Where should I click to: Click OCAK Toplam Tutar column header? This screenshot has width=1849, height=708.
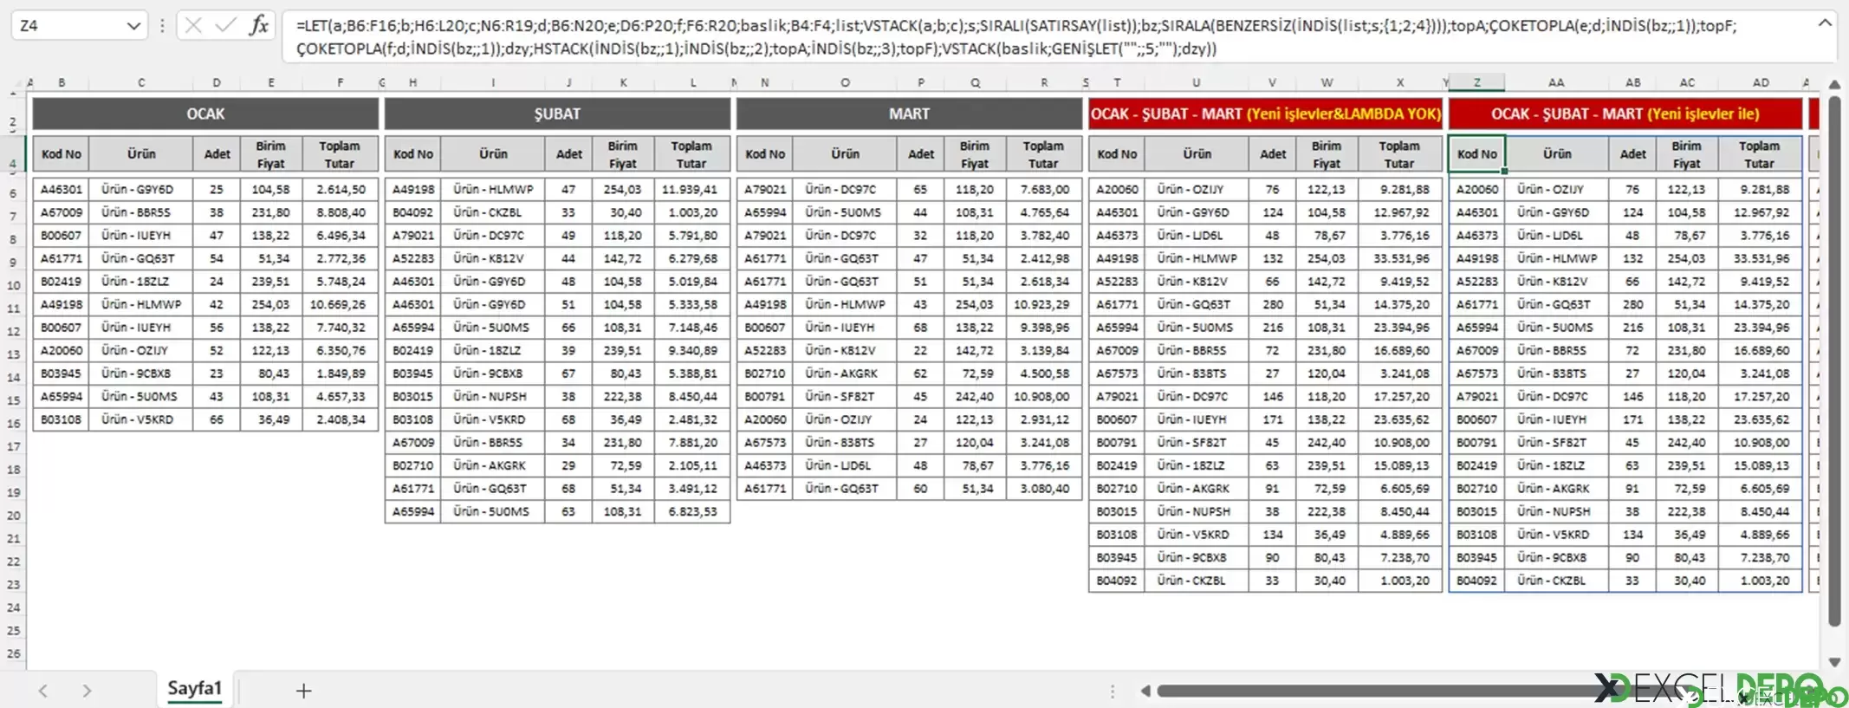click(x=340, y=154)
